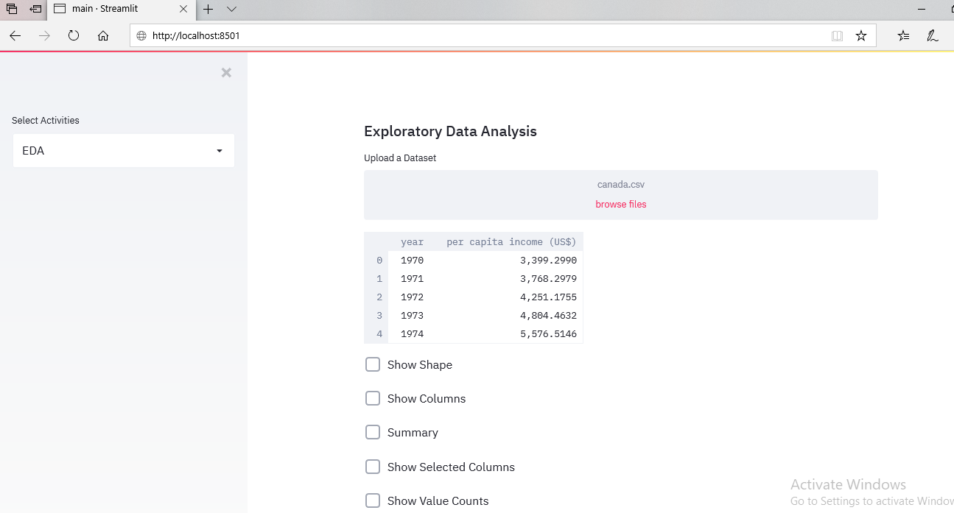
Task: Check the Show Selected Columns option
Action: [x=373, y=467]
